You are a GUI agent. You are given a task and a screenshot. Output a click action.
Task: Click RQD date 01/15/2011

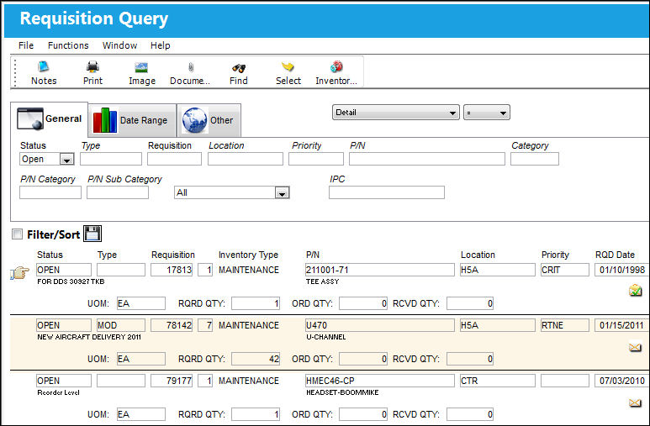621,325
